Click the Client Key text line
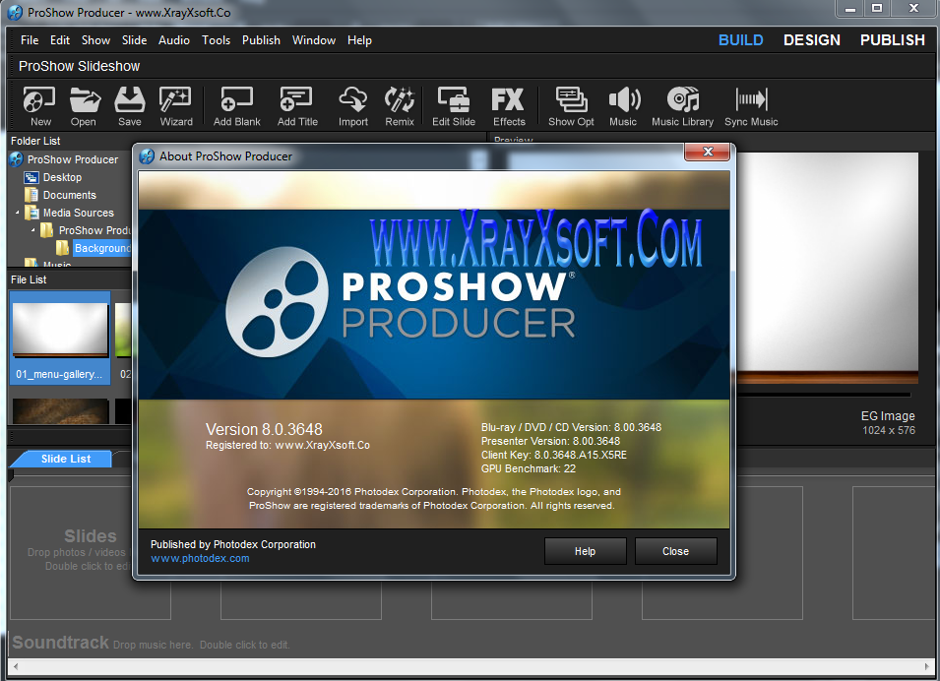 (x=554, y=455)
